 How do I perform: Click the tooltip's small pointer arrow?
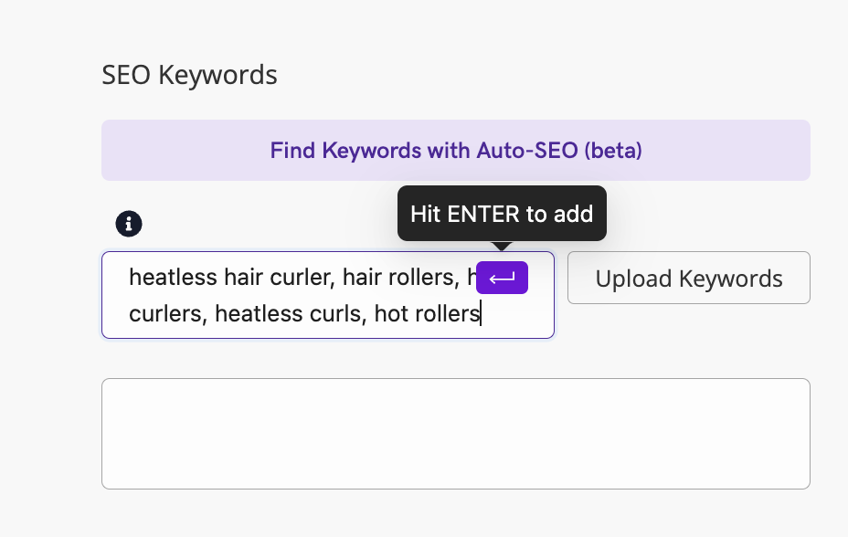pos(502,246)
